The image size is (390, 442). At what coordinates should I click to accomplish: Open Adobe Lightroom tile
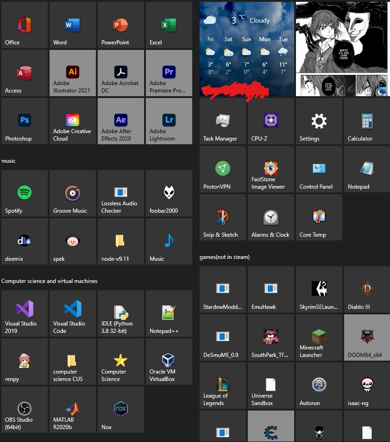point(169,121)
